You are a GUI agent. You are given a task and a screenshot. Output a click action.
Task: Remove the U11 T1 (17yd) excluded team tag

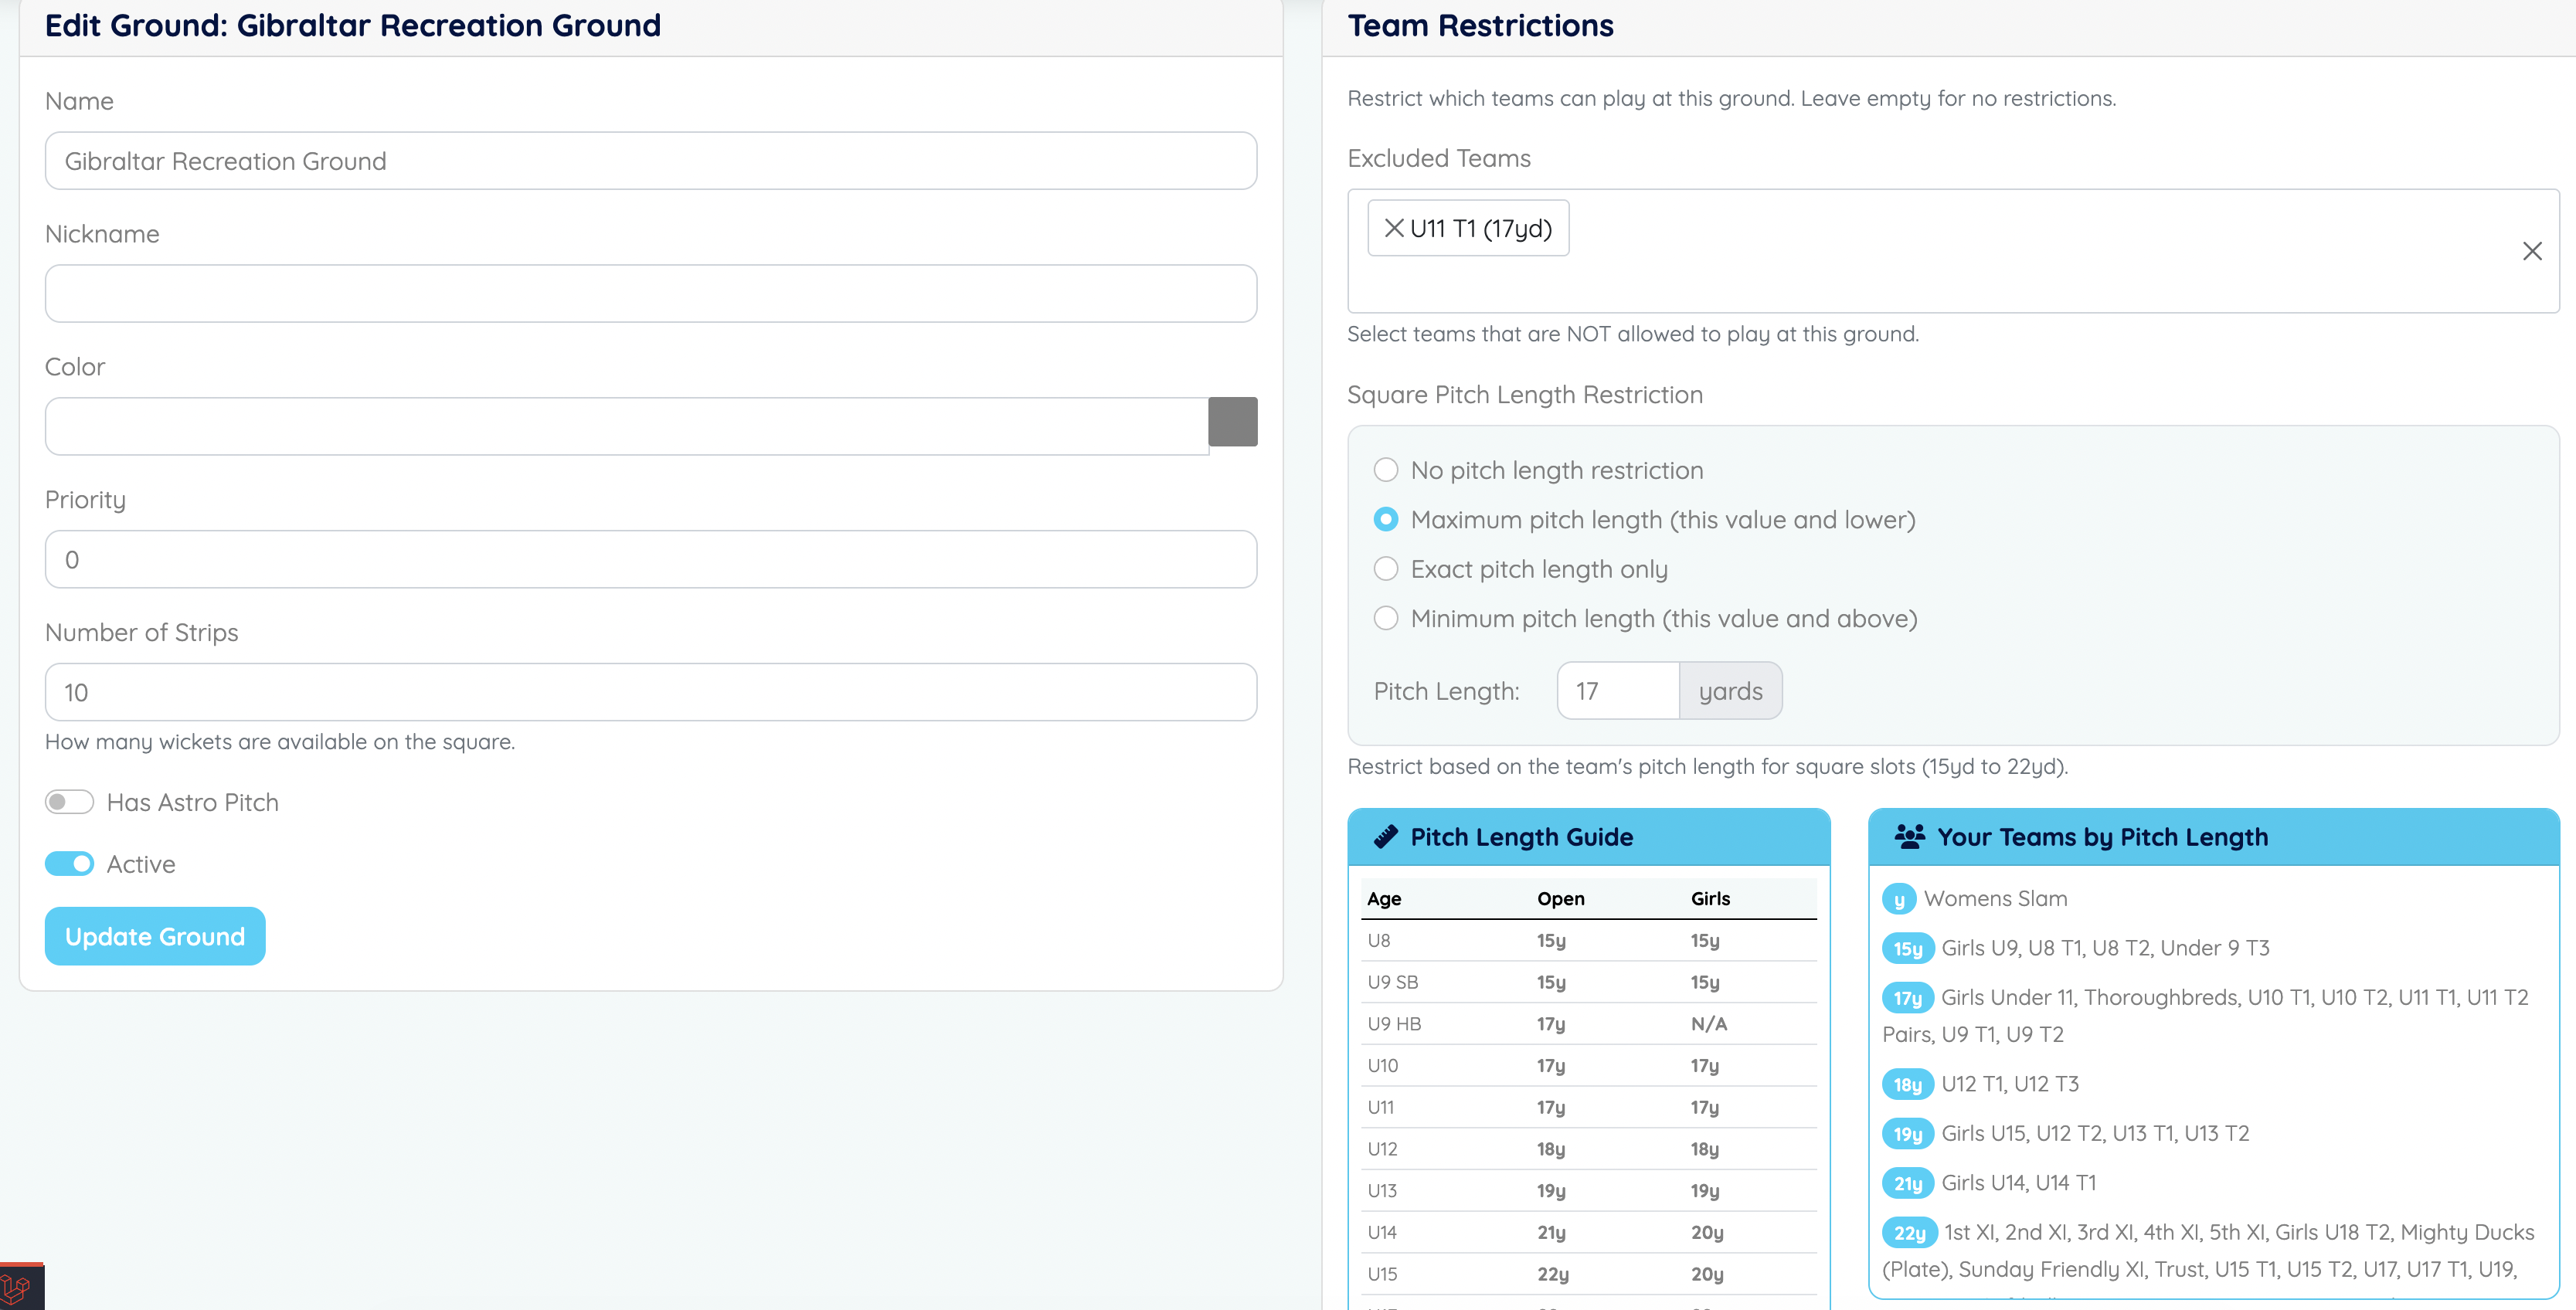click(x=1393, y=228)
